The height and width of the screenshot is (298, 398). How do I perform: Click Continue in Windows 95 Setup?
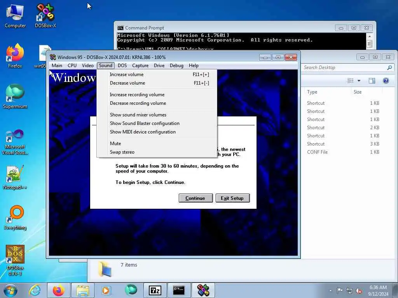[196, 198]
